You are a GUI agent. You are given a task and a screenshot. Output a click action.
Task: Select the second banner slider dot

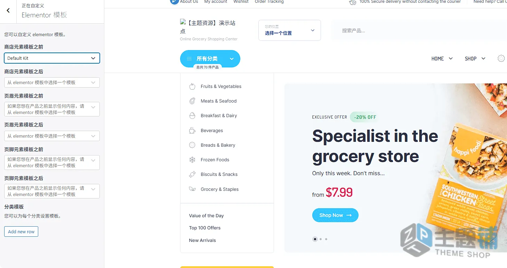(x=321, y=239)
